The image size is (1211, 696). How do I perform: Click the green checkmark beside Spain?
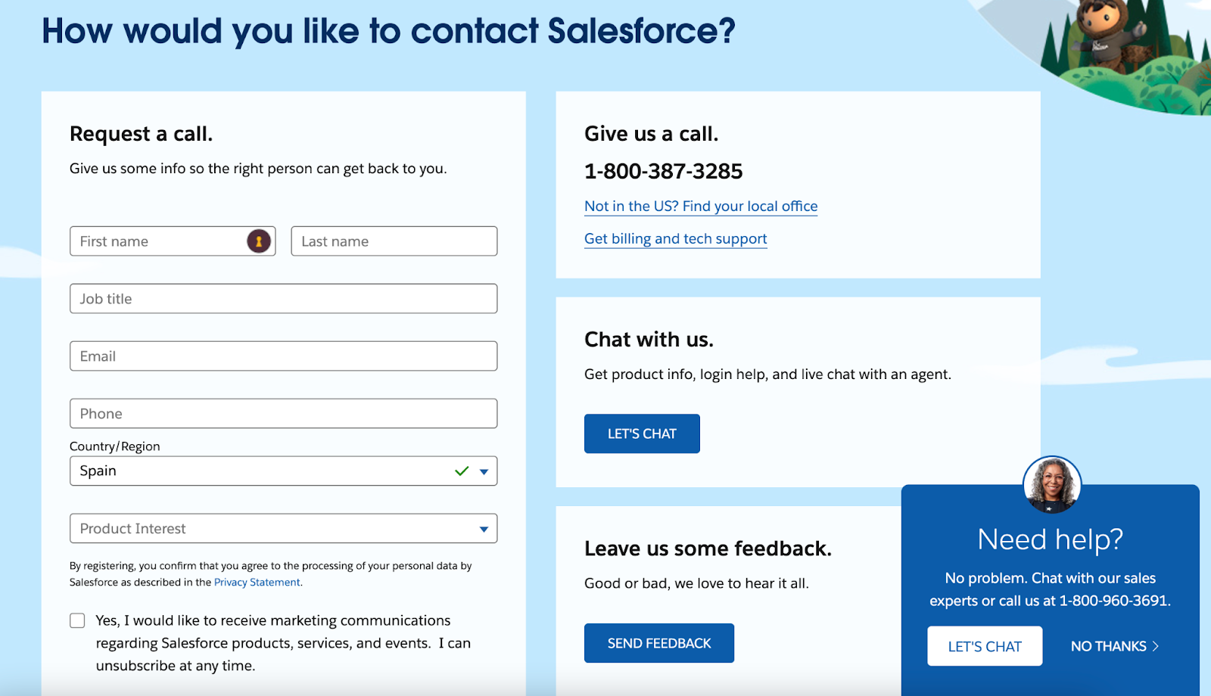click(461, 471)
